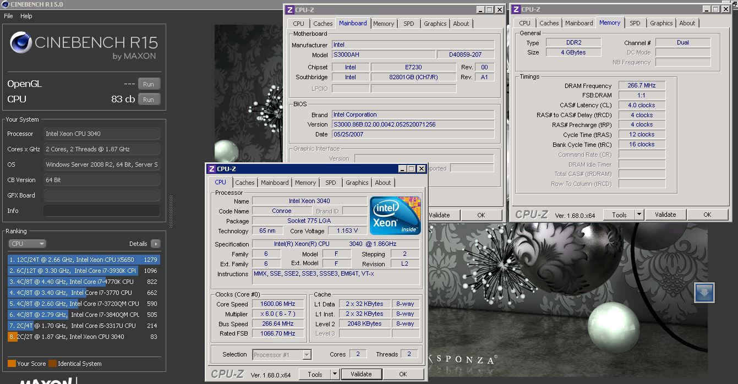738x384 pixels.
Task: Click the Info input field in Your System
Action: tap(102, 211)
